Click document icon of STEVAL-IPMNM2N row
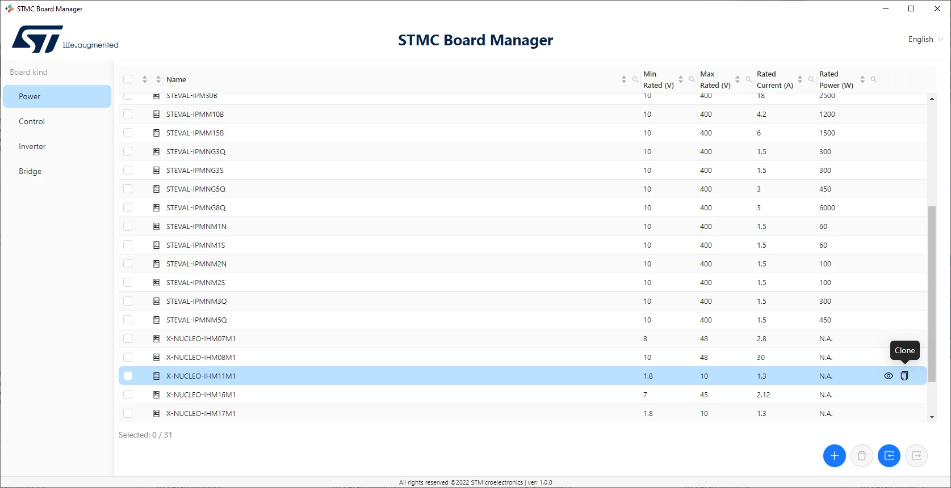 click(x=156, y=264)
